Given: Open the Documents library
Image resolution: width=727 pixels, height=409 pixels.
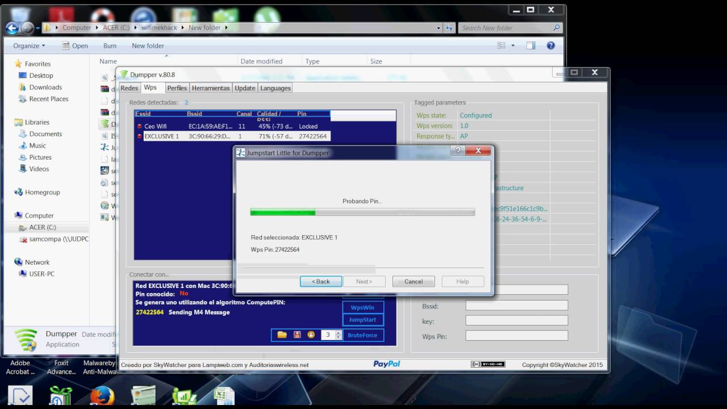Looking at the screenshot, I should 45,134.
